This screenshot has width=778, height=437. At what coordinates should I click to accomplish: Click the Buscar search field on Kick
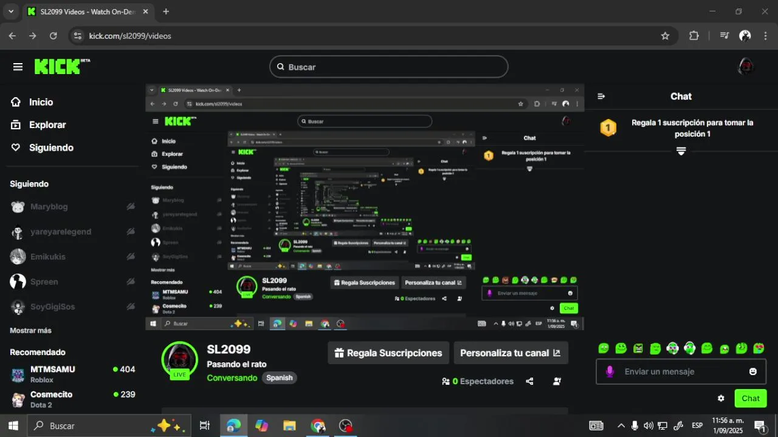click(x=389, y=67)
